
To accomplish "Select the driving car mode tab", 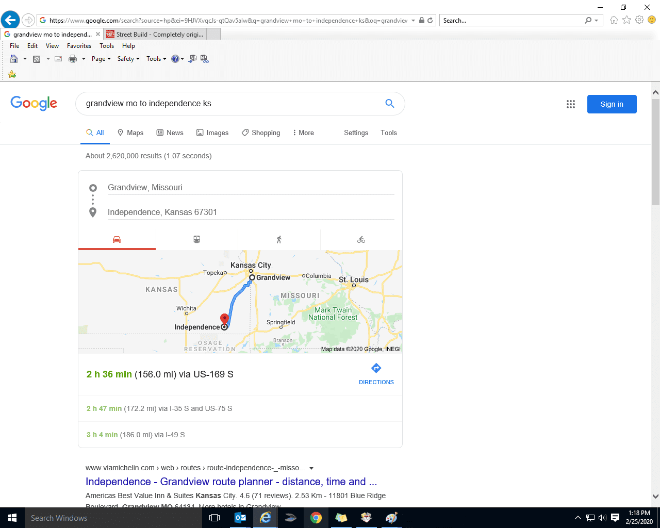I will click(x=117, y=239).
